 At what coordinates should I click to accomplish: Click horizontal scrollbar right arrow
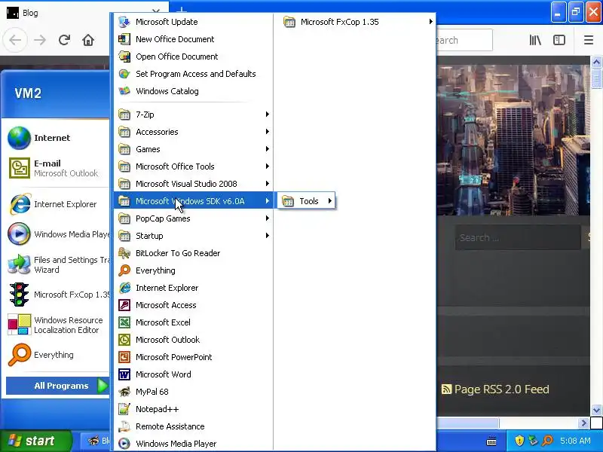click(583, 423)
